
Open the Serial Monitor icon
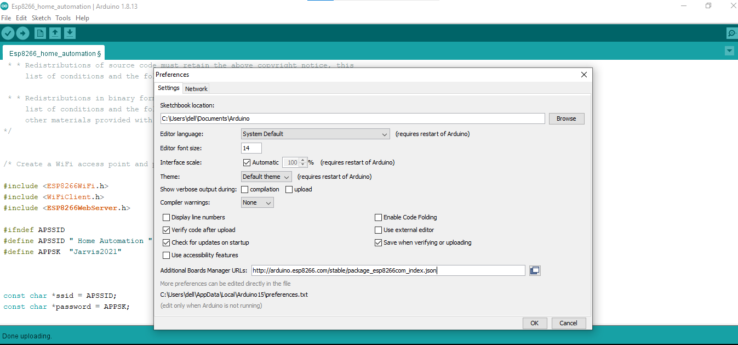[733, 33]
